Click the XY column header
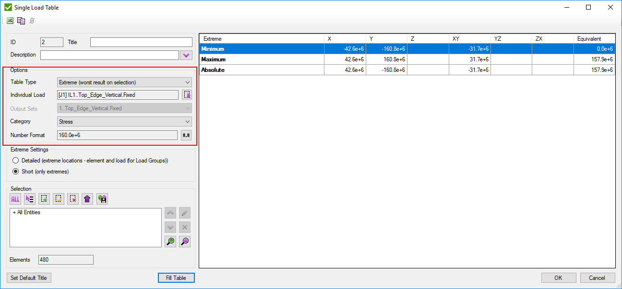 470,39
